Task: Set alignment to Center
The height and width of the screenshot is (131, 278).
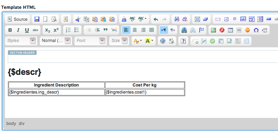Action: click(x=135, y=30)
